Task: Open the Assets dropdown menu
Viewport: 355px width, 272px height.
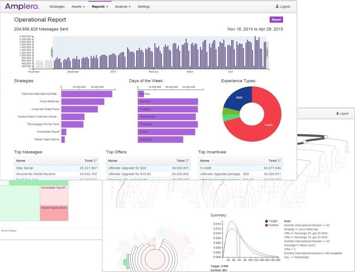Action: point(78,7)
